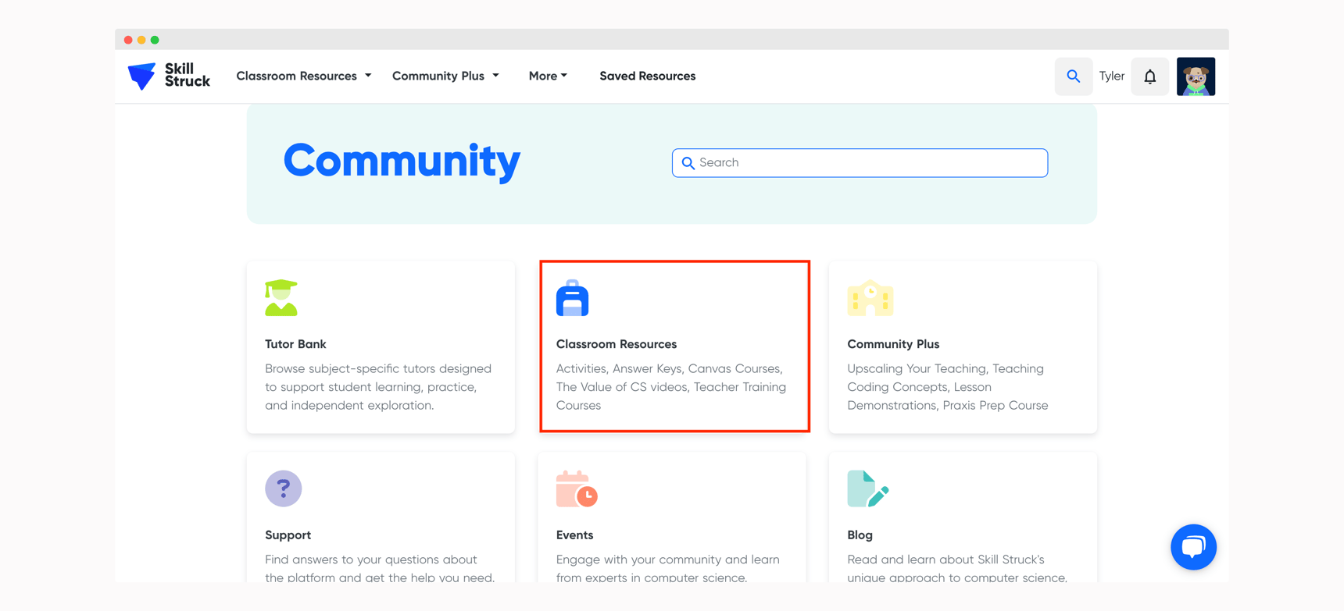Image resolution: width=1344 pixels, height=611 pixels.
Task: Click the Skill Struck logo
Action: pyautogui.click(x=169, y=76)
